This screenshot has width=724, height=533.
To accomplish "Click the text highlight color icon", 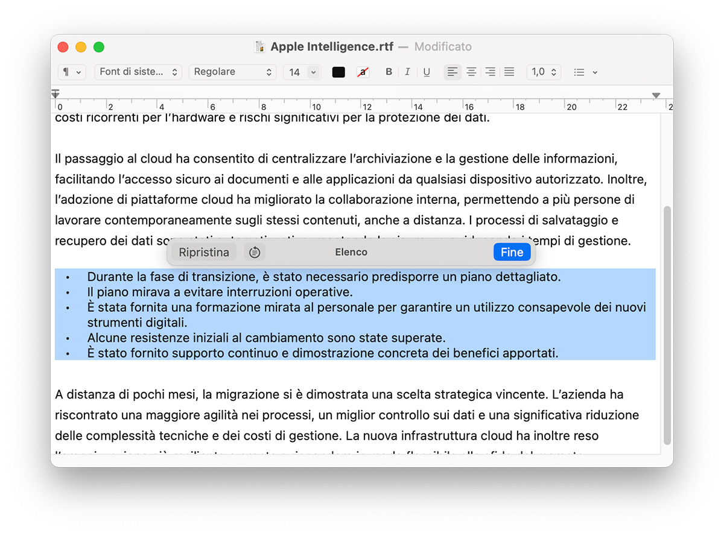I will 363,72.
